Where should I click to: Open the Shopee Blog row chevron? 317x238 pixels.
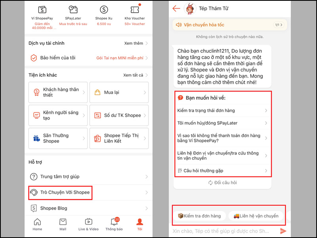[147, 208]
